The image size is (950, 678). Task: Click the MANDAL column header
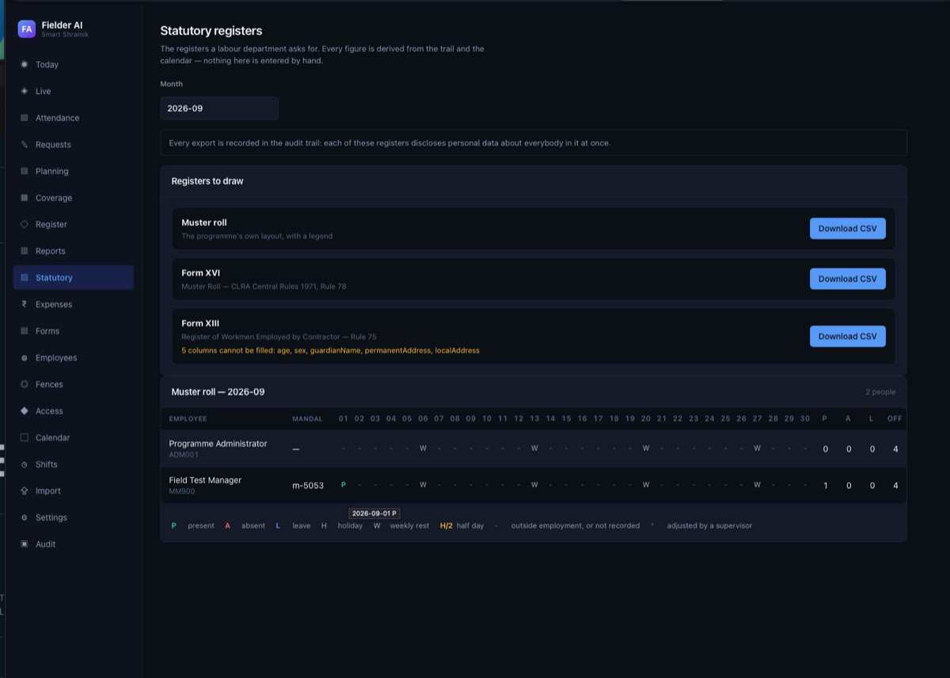307,419
